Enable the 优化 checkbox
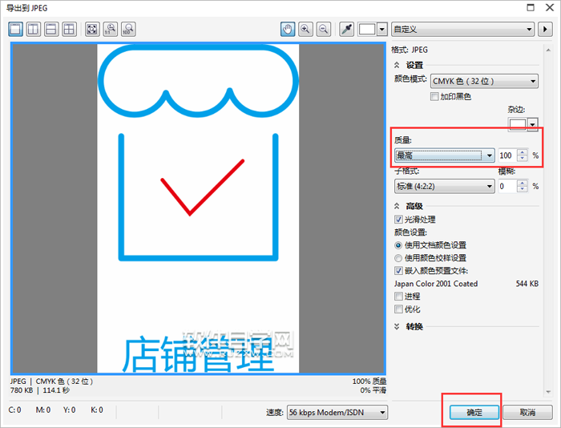561x428 pixels. [x=398, y=309]
